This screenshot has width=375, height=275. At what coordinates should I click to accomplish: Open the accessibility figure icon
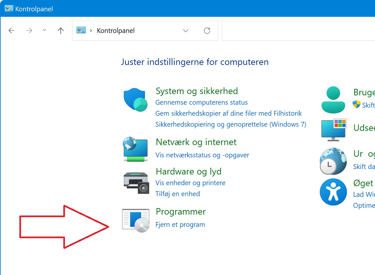[333, 192]
